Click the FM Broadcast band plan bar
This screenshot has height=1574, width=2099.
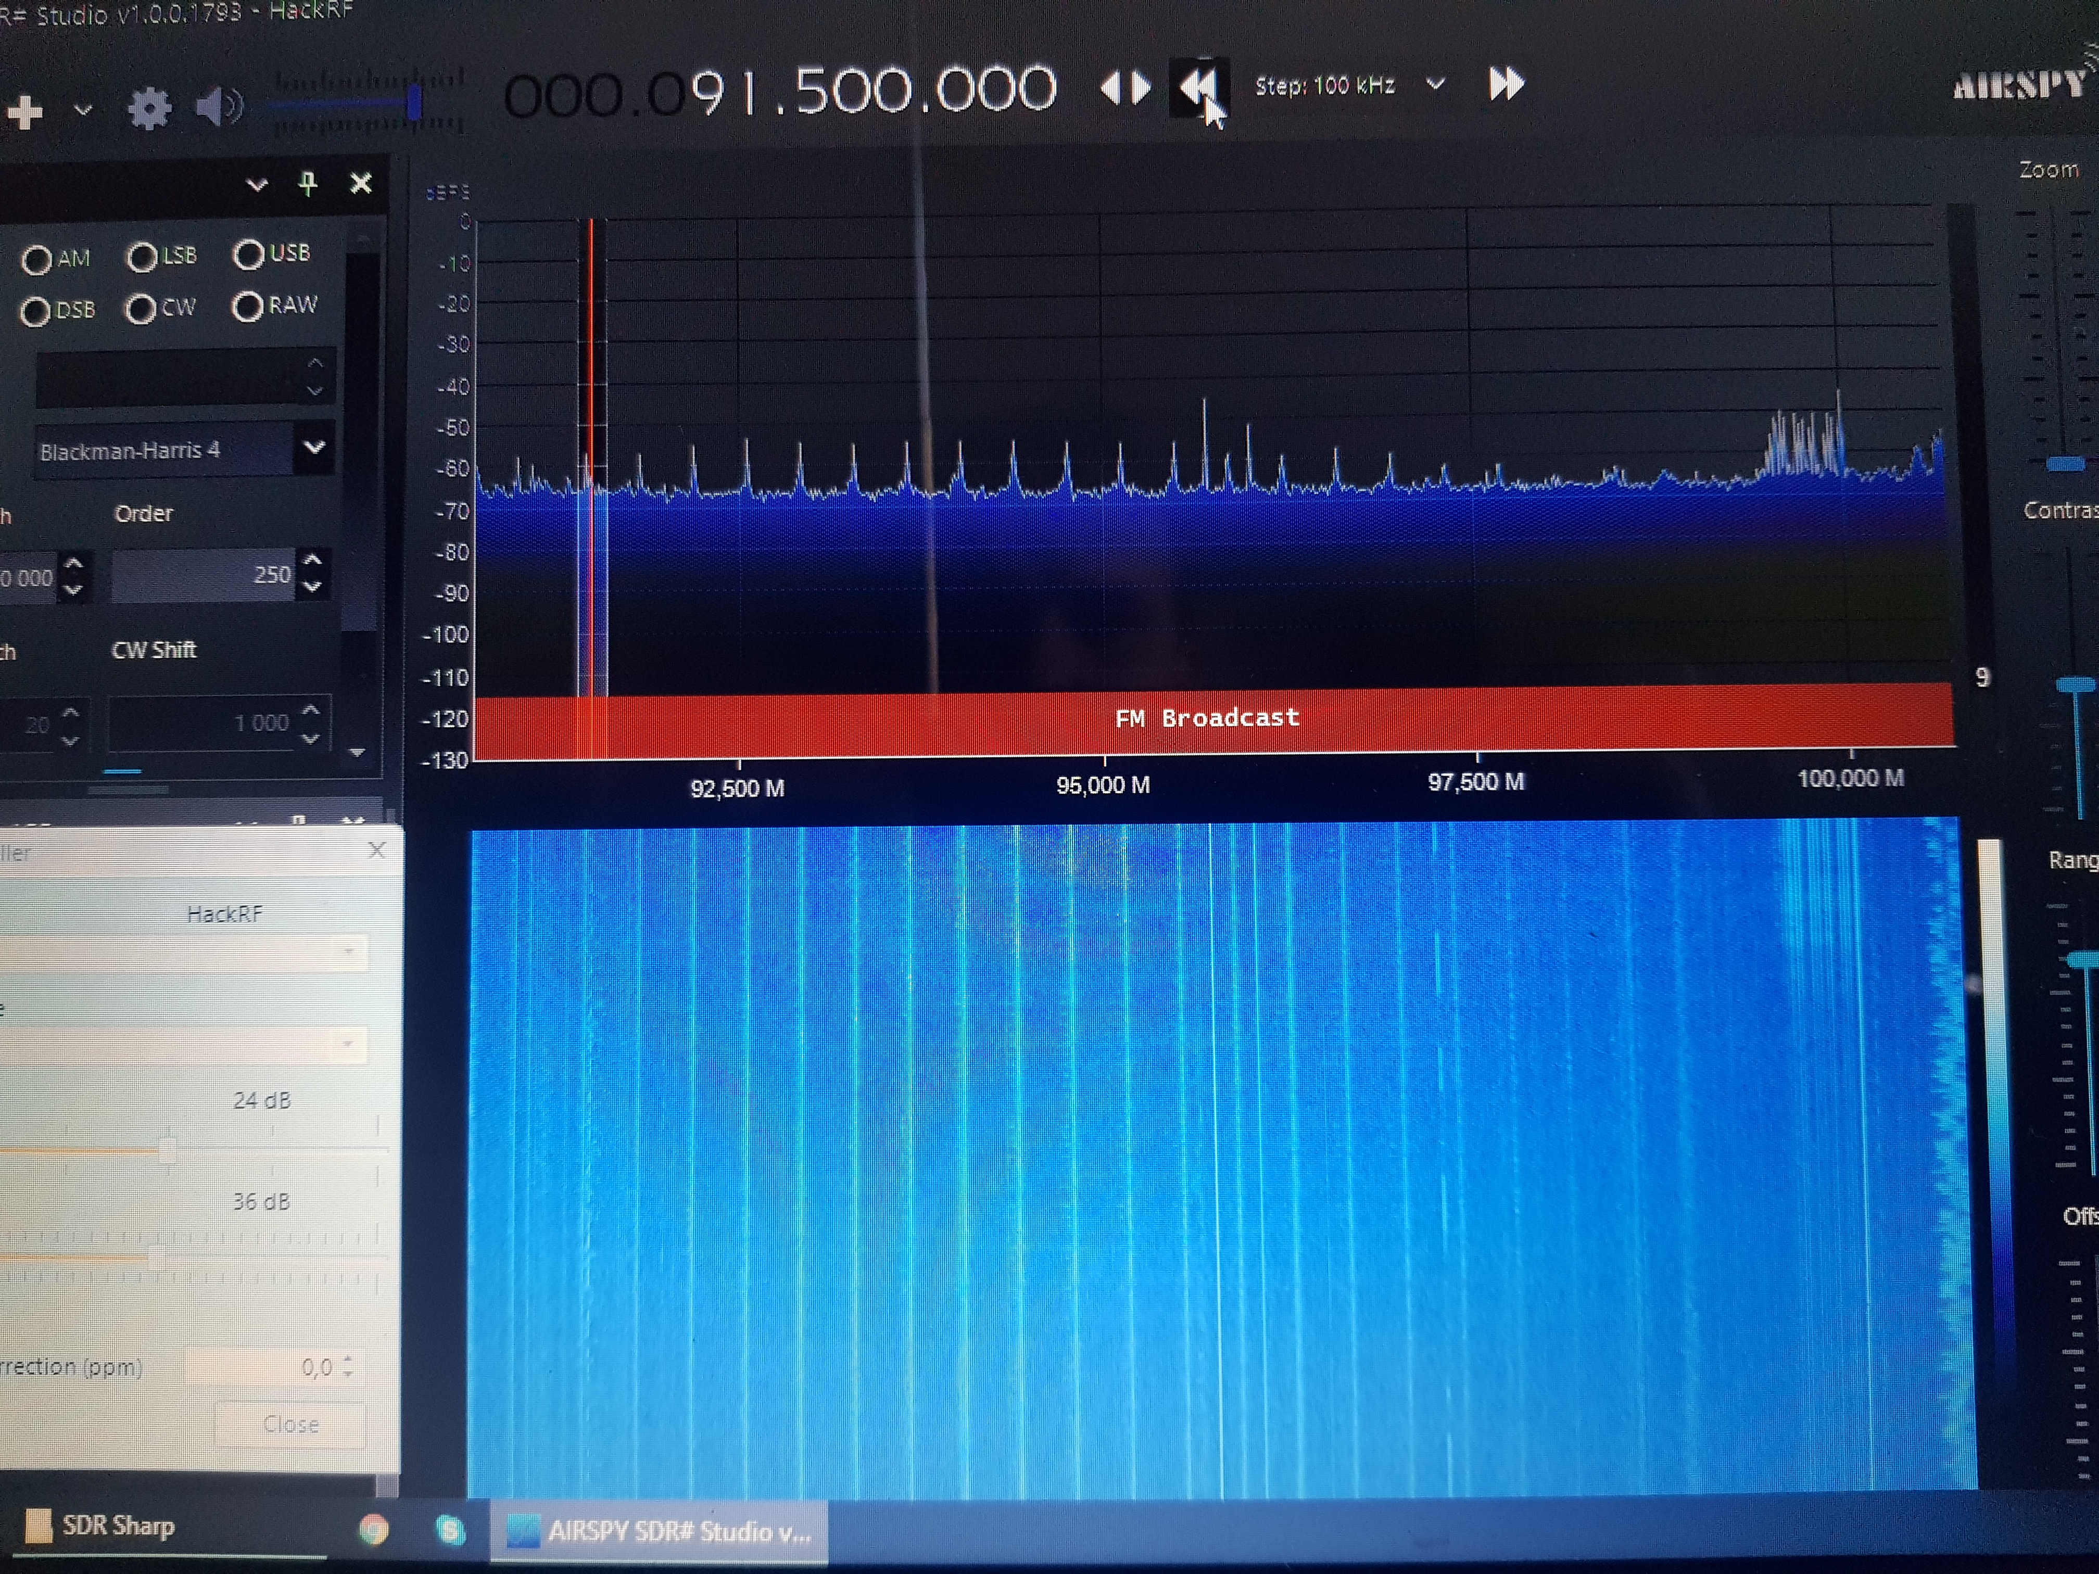coord(1213,720)
